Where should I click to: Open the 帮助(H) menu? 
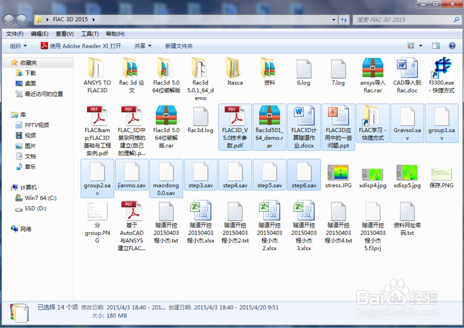tap(115, 34)
